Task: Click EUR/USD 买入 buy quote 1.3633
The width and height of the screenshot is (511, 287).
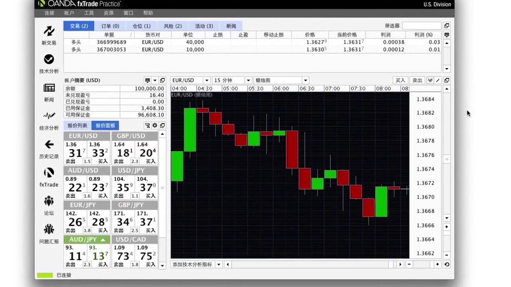Action: coord(99,153)
